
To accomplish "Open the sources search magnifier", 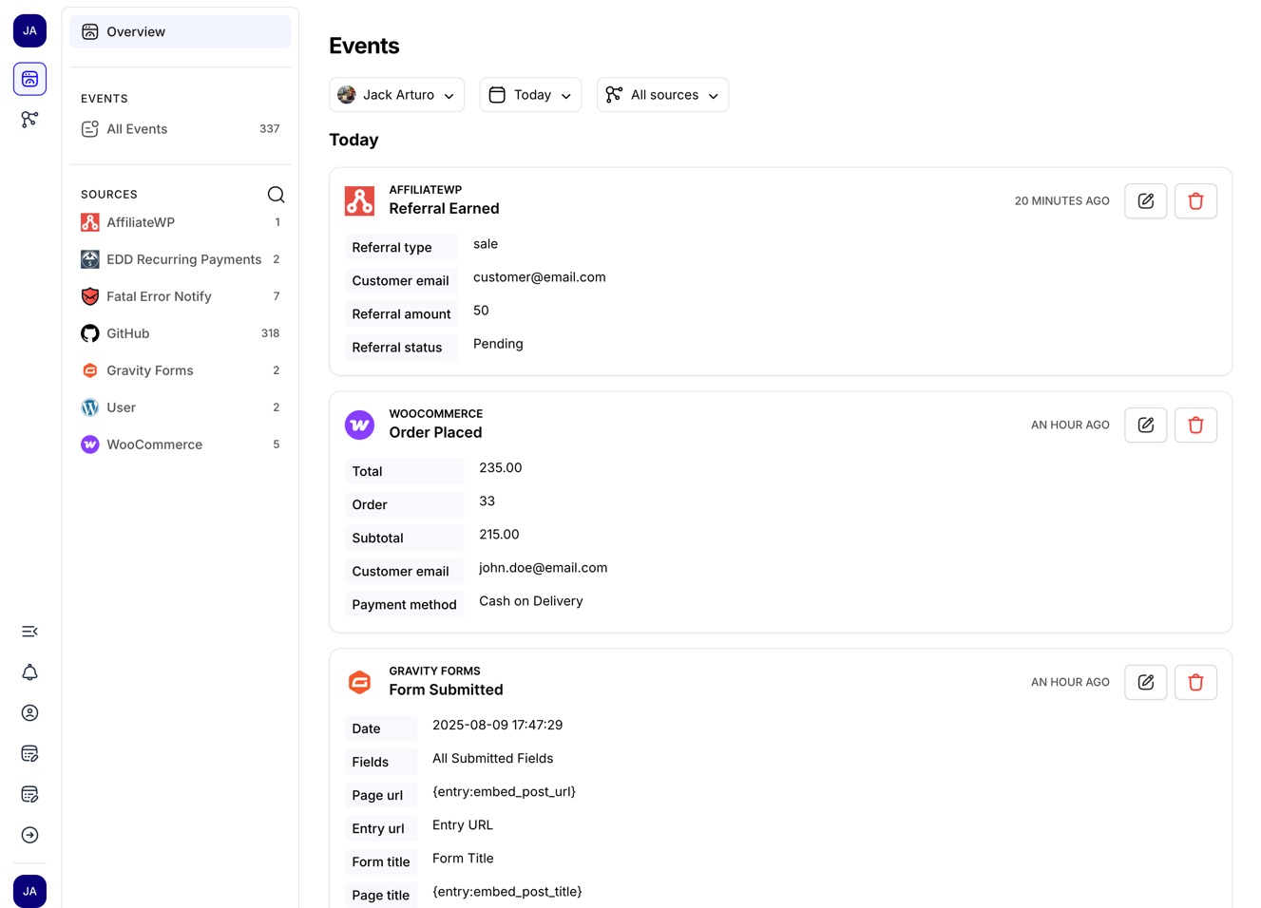I will coord(276,194).
